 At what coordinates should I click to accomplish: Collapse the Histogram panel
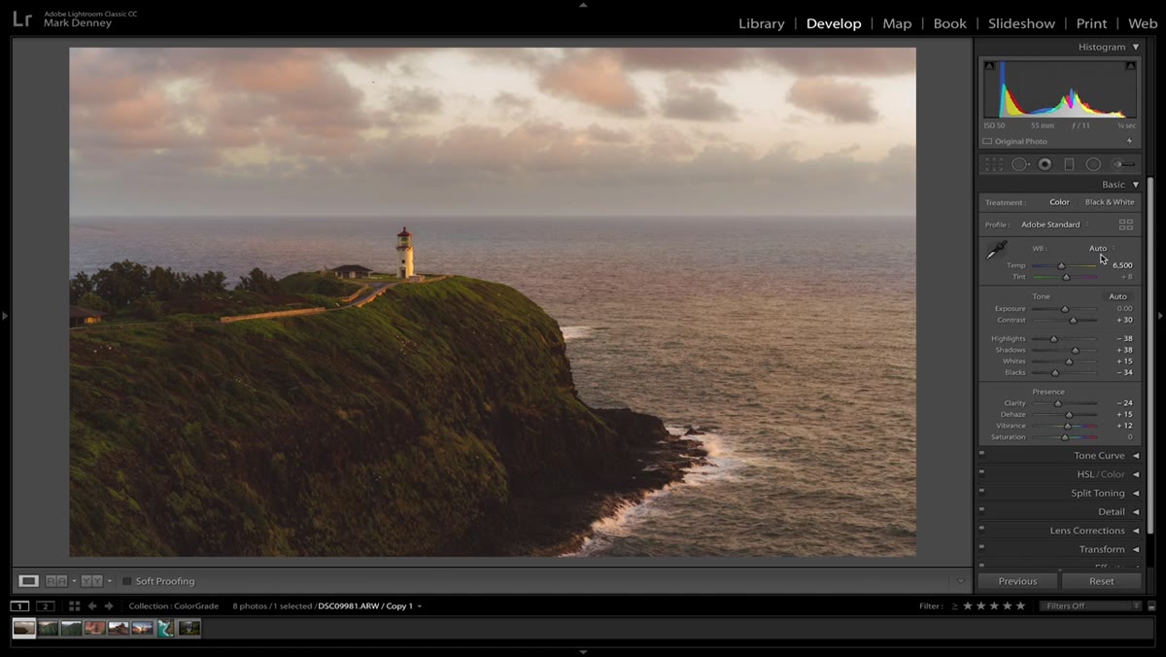(x=1135, y=47)
